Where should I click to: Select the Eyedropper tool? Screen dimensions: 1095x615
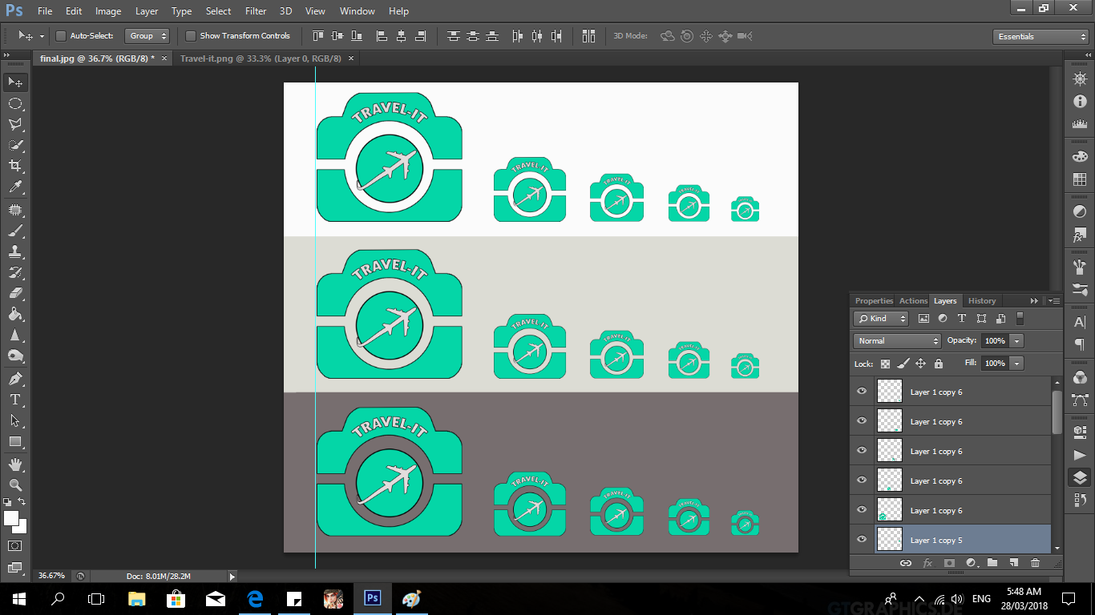click(15, 187)
